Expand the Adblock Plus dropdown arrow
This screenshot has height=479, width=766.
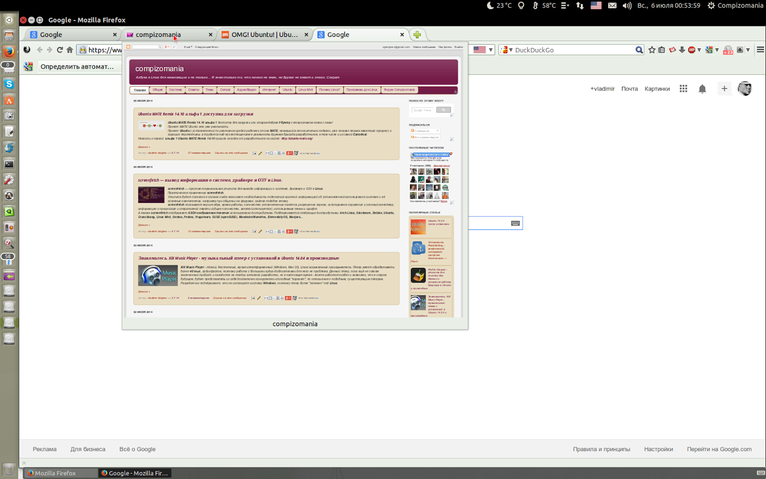699,50
